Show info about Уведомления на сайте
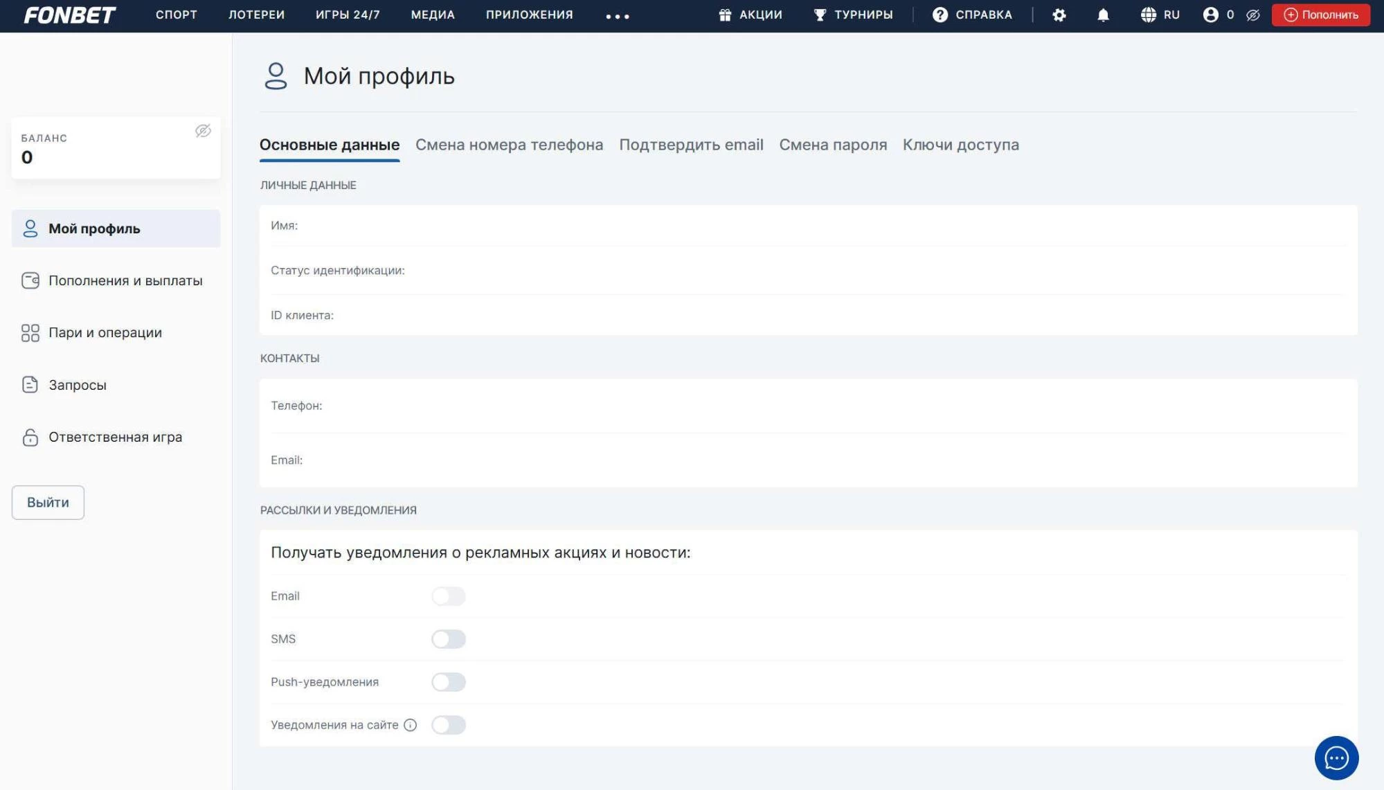The image size is (1384, 790). 411,725
